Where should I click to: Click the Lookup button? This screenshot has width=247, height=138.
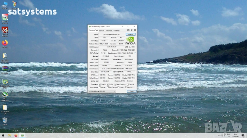(130, 34)
